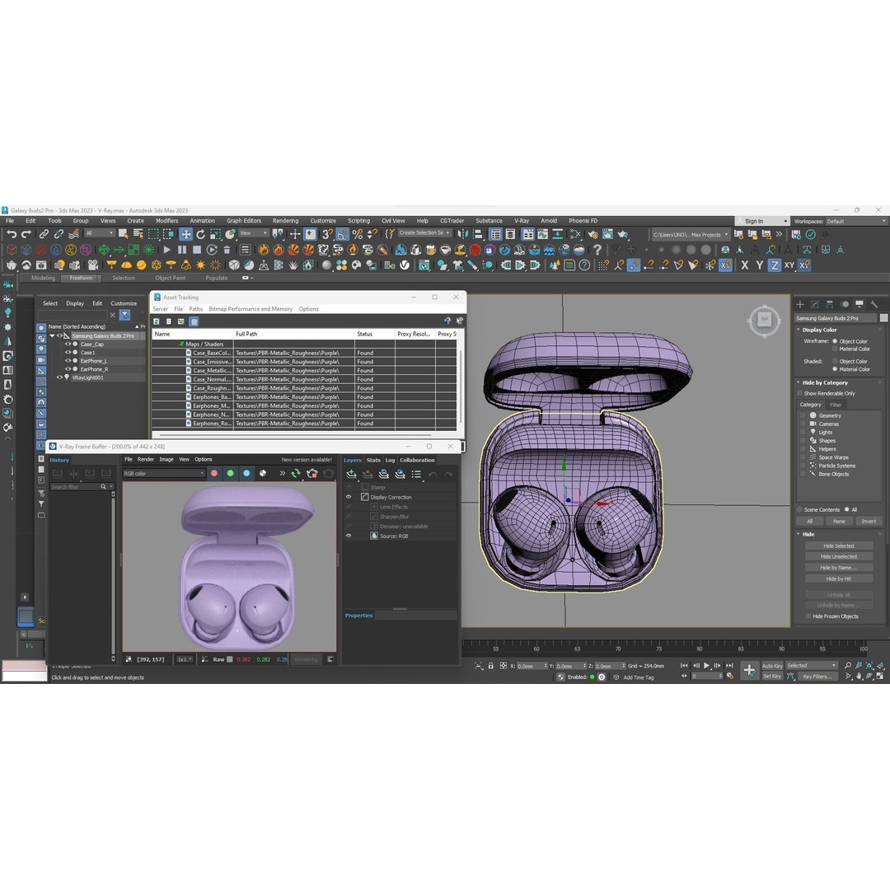890x890 pixels.
Task: Switch to Stats tab in Frame Buffer
Action: pos(373,461)
